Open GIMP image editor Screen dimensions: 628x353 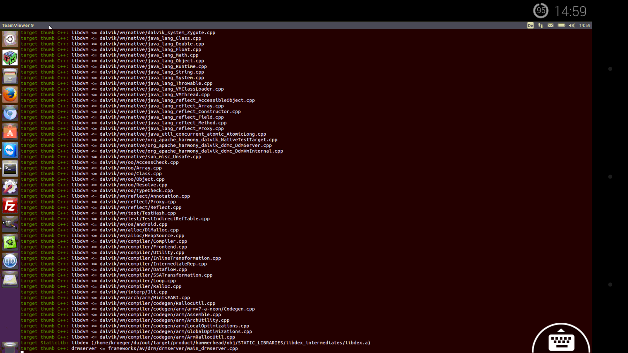(x=10, y=224)
